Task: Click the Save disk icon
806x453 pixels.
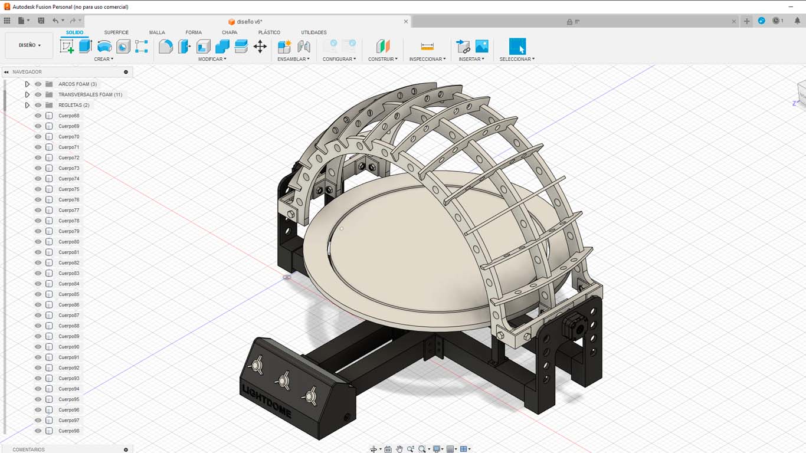Action: (41, 21)
